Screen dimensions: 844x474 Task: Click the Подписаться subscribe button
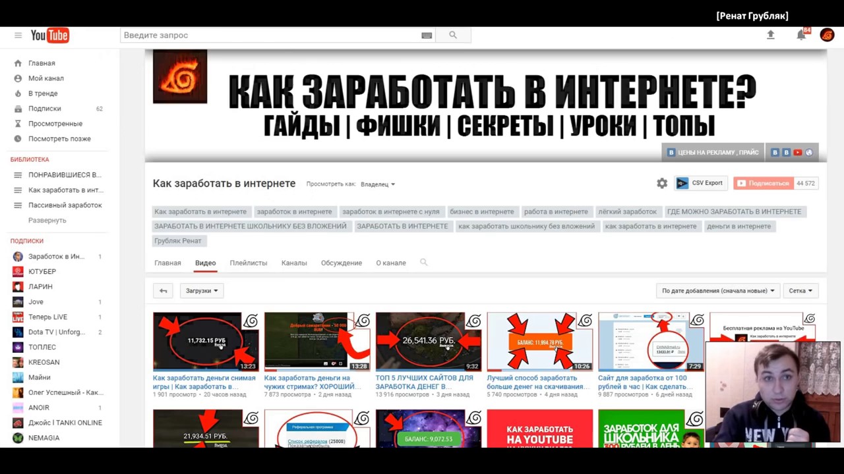tap(763, 183)
